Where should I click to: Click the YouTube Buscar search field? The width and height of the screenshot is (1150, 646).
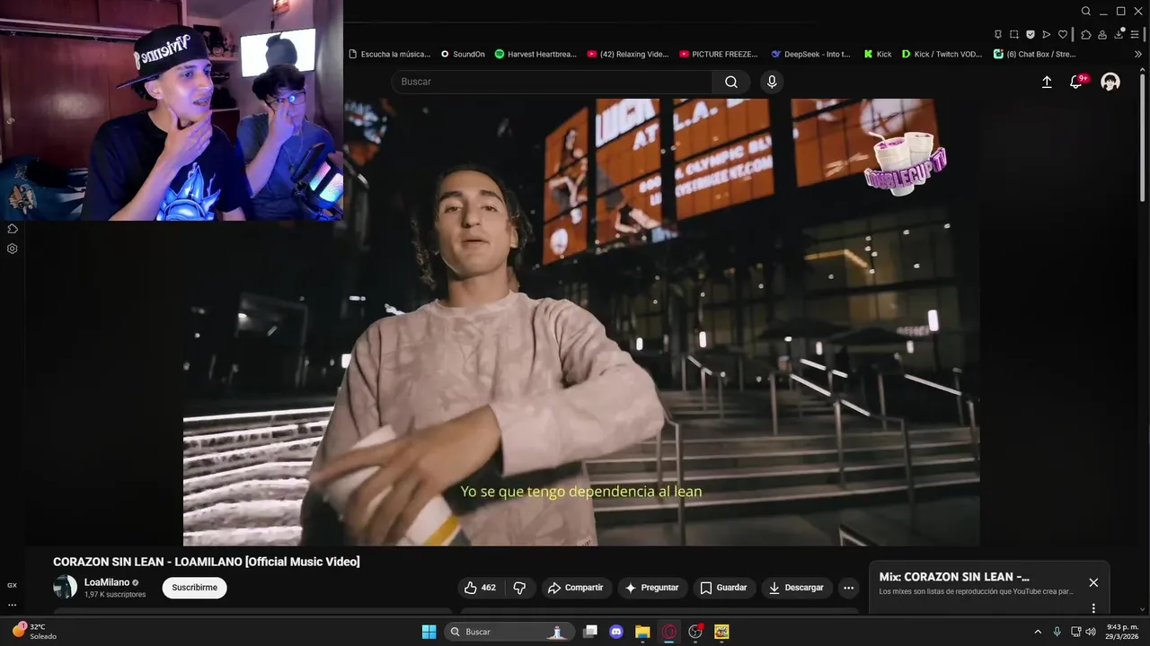coord(552,82)
